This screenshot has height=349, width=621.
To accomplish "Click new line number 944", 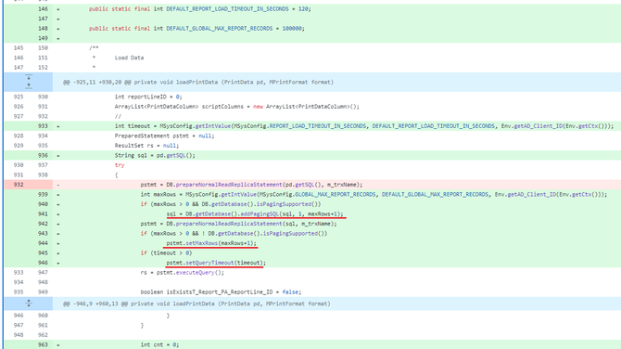I will point(43,243).
